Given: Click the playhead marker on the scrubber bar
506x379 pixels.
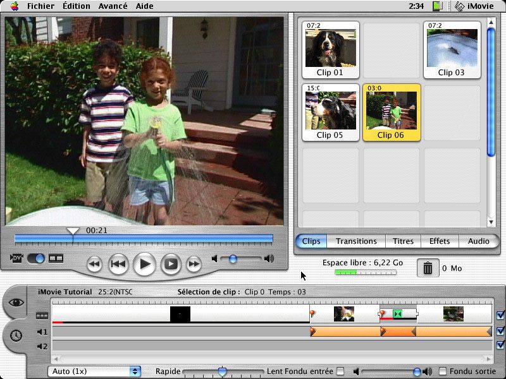Looking at the screenshot, I should [x=73, y=231].
